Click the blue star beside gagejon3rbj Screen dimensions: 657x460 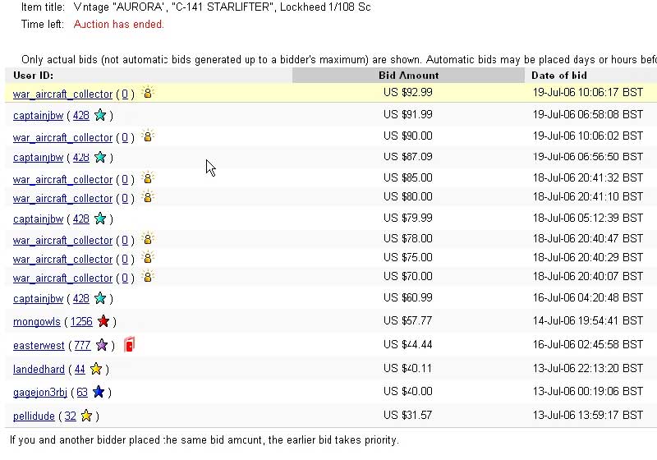pos(99,392)
